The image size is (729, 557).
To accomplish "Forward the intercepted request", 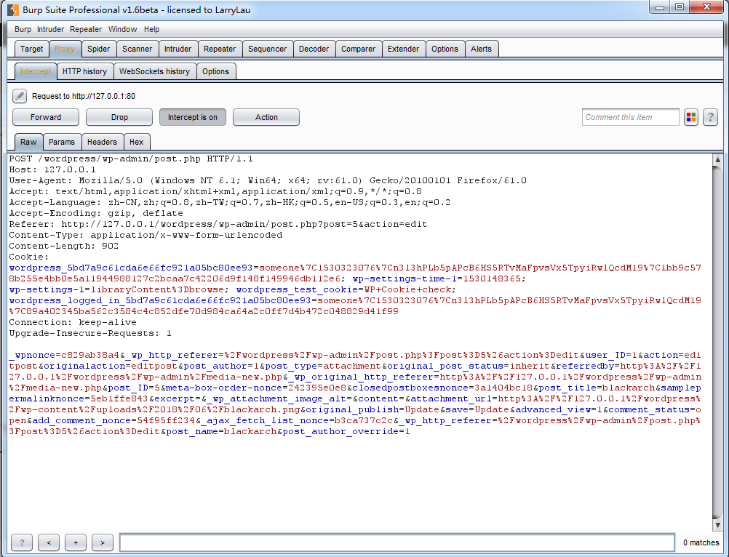I will click(46, 117).
